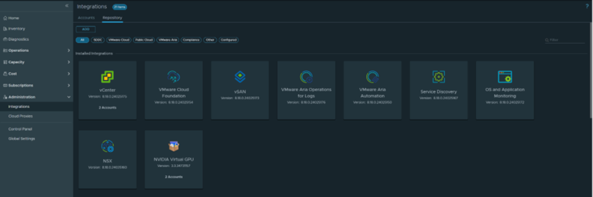
Task: Click the Inventory sidebar icon
Action: tap(5, 29)
